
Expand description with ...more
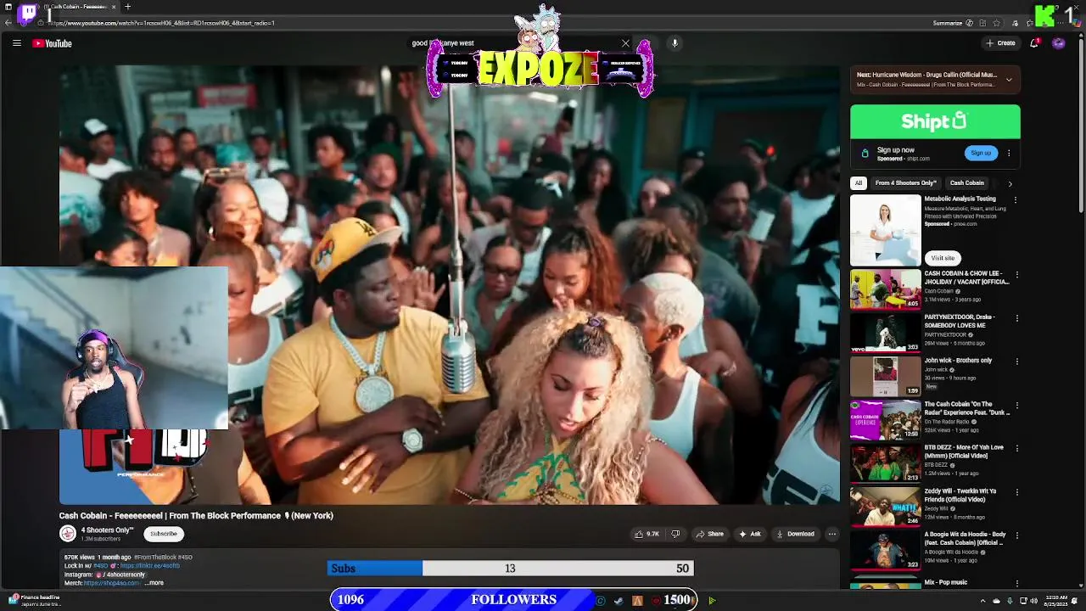(154, 583)
